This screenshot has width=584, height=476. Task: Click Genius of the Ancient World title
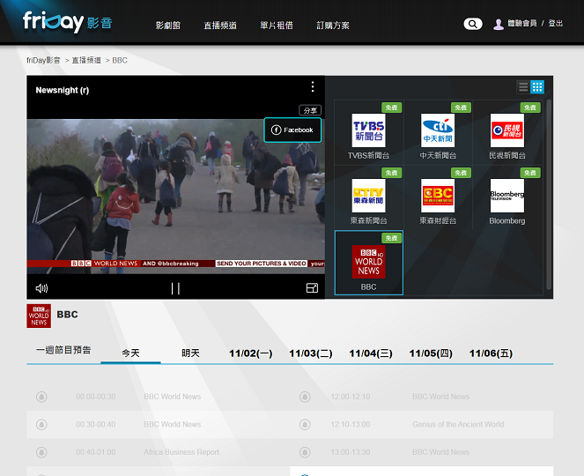(x=458, y=424)
